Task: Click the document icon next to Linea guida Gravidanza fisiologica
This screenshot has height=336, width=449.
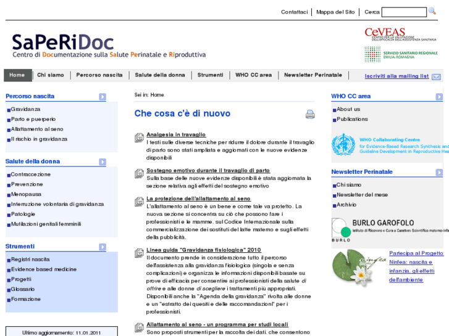Action: tap(139, 253)
